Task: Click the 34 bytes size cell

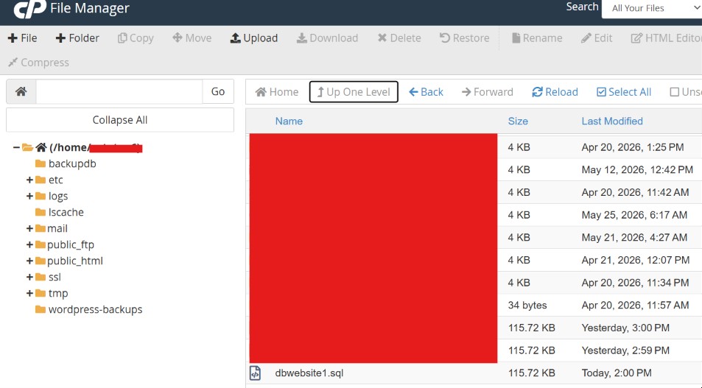Action: click(527, 306)
